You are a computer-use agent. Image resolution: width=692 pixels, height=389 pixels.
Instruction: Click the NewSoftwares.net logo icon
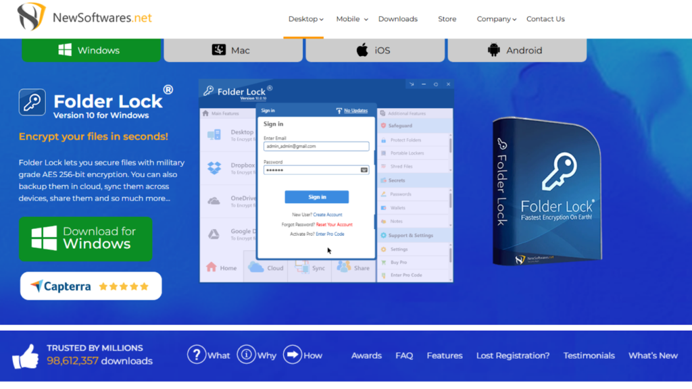[31, 17]
